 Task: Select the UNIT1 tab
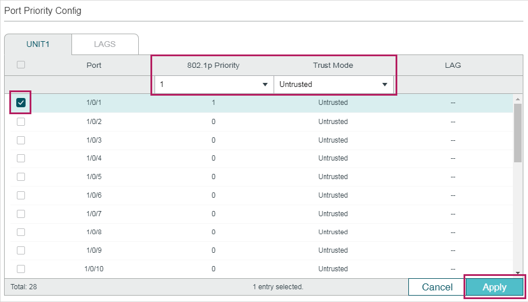tap(38, 44)
